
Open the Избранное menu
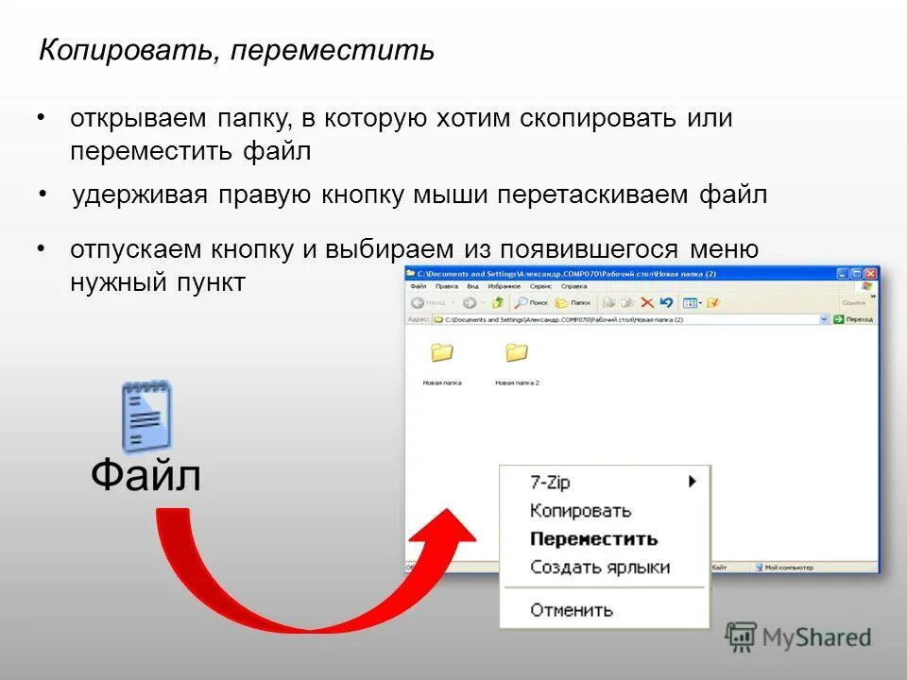504,286
